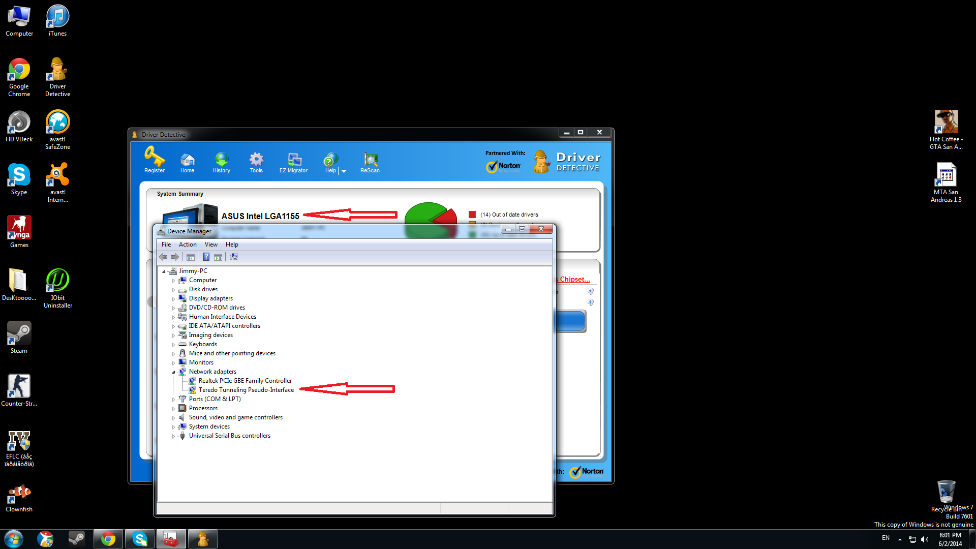Click the red out-of-date drivers legend swatch

(x=472, y=215)
